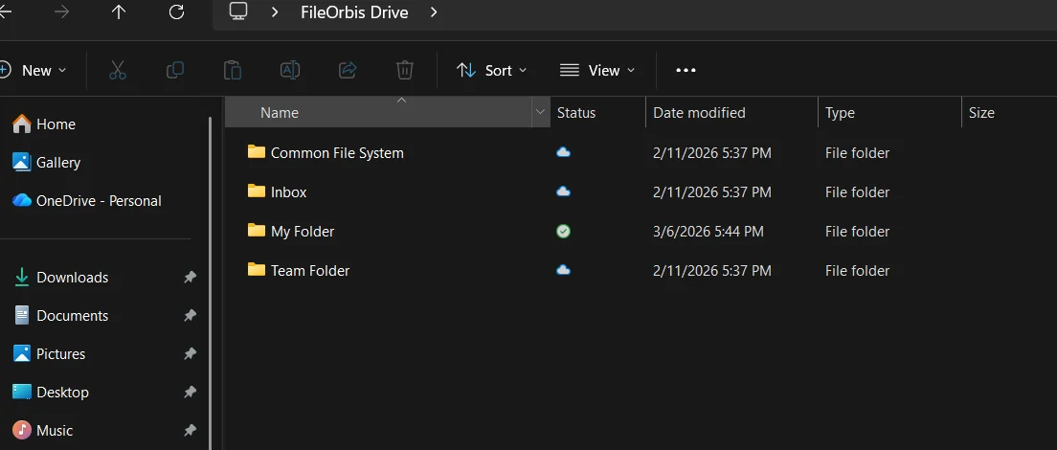Expand chevron after FileOrbis Drive breadcrumb

point(434,12)
